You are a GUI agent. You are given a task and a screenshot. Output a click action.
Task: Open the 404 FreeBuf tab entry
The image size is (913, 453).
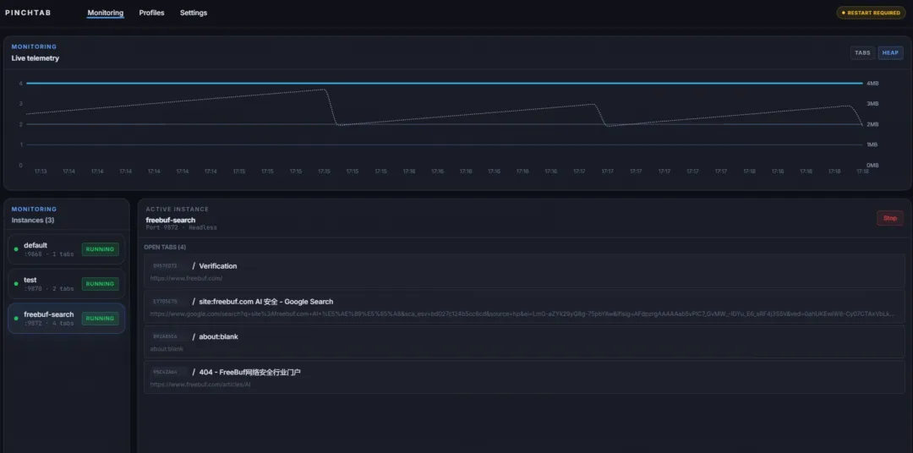point(249,372)
